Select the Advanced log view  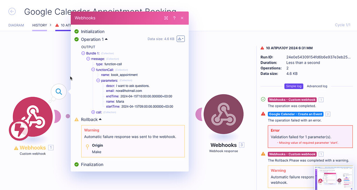[317, 86]
